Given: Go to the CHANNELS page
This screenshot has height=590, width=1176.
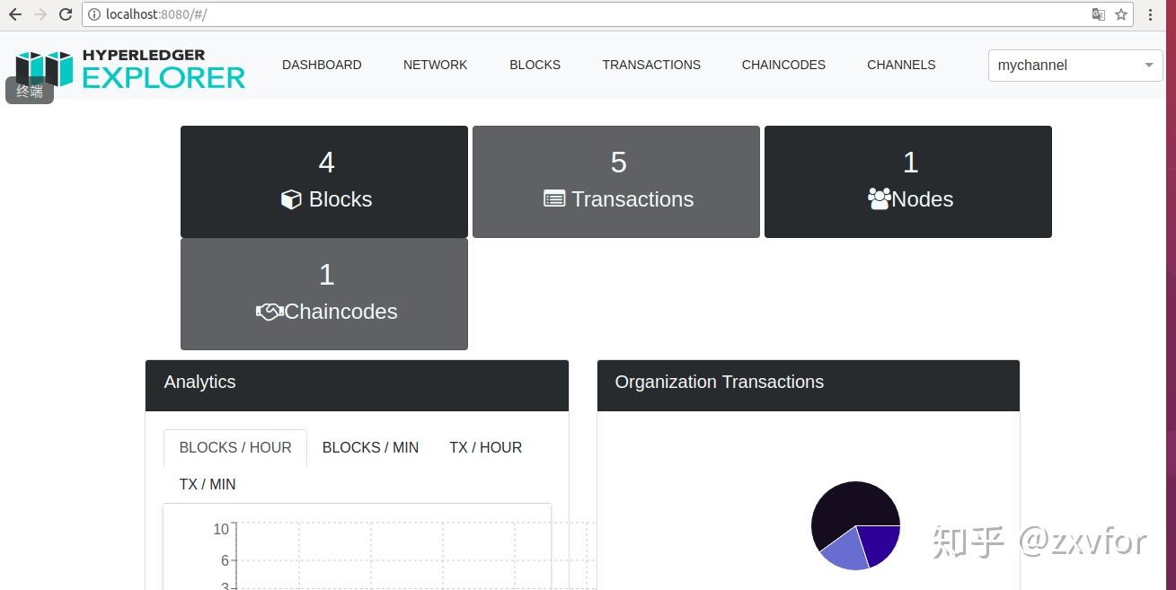Looking at the screenshot, I should point(900,65).
